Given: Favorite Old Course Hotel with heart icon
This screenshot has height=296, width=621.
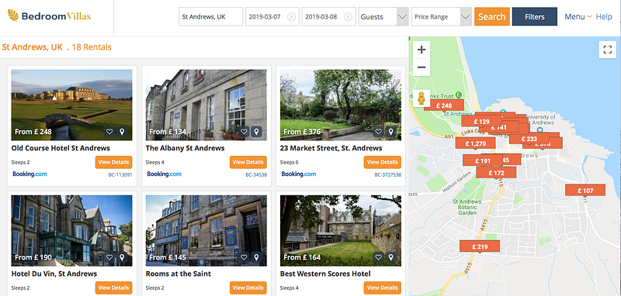Looking at the screenshot, I should click(109, 132).
